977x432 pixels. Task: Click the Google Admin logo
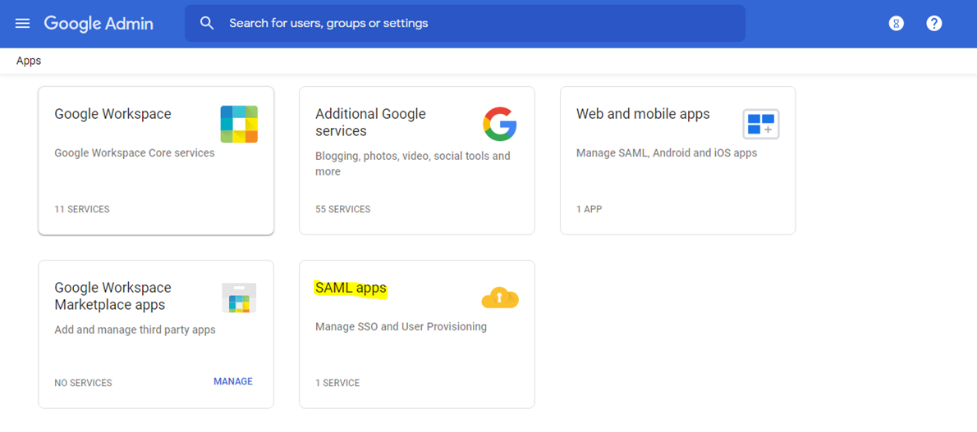[x=99, y=24]
